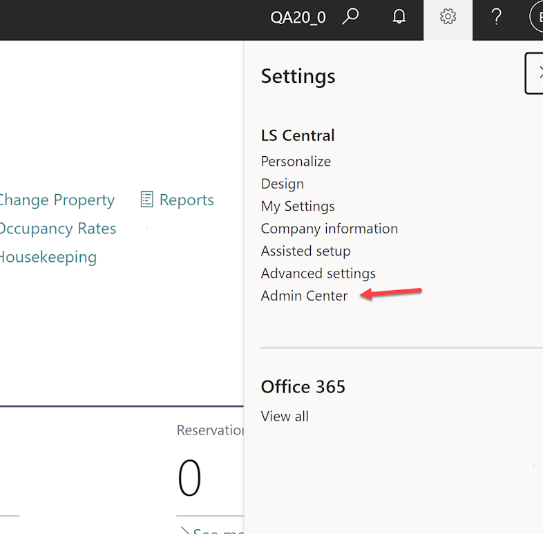
Task: Choose Design from the LS Central settings
Action: [282, 184]
